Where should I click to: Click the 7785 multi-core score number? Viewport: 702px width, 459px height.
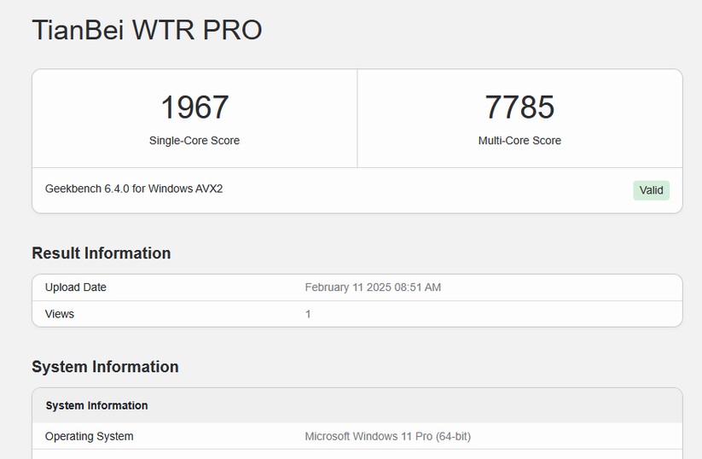pyautogui.click(x=519, y=107)
